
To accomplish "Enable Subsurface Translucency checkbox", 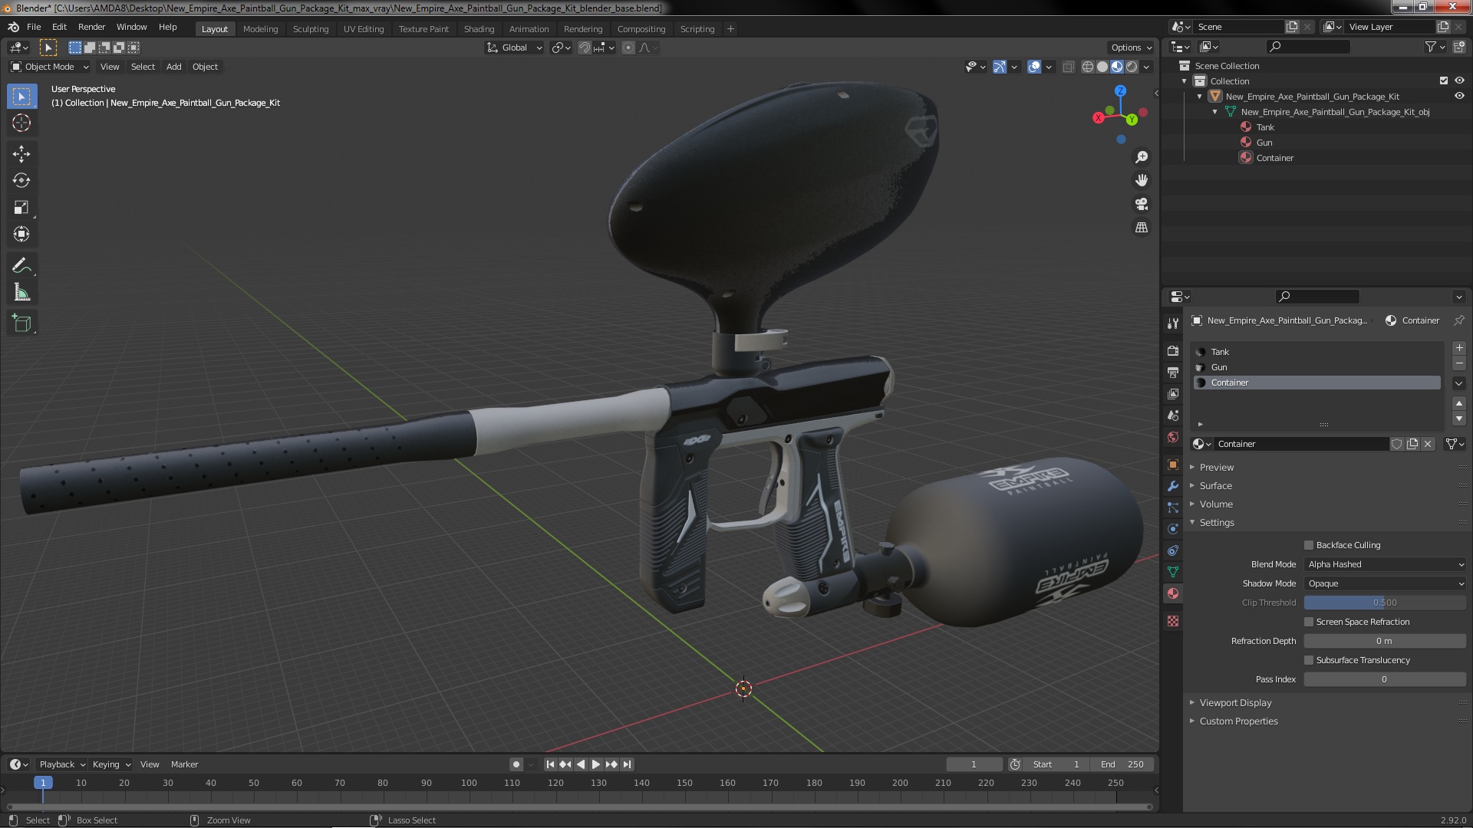I will click(x=1309, y=660).
